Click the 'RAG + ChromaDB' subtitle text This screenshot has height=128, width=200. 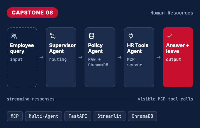click(x=98, y=62)
